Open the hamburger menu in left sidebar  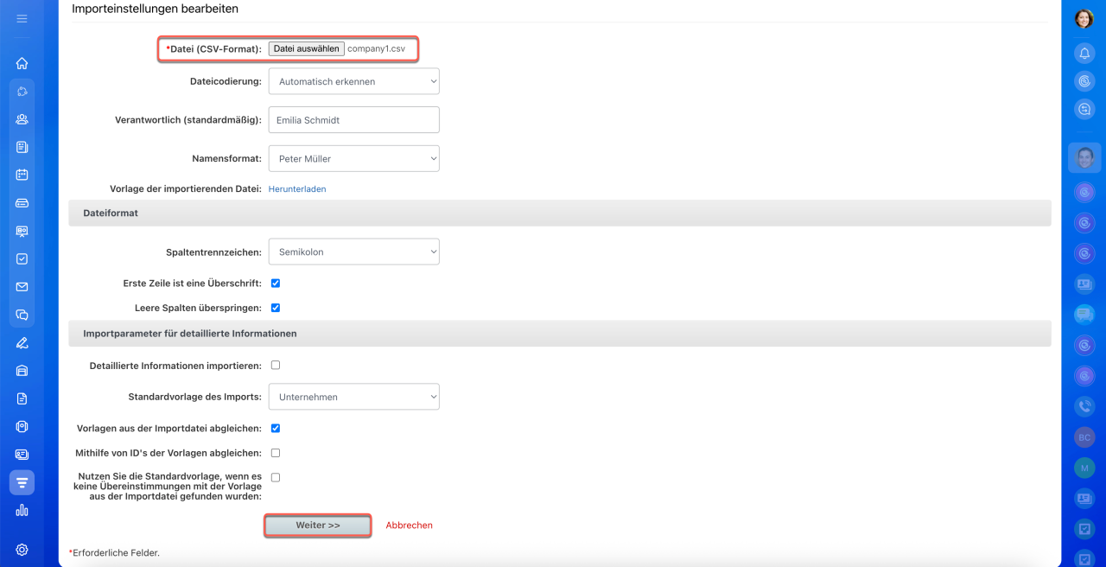click(x=22, y=18)
